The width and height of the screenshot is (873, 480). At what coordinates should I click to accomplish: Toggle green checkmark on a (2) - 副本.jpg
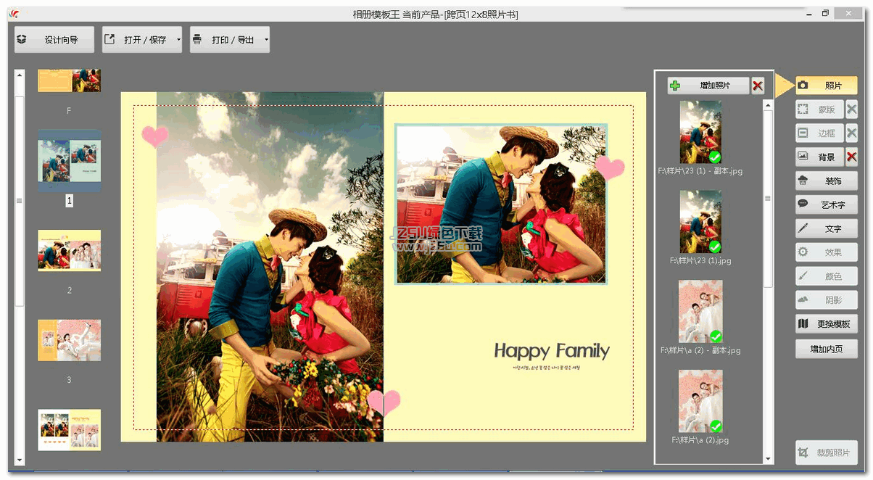716,336
